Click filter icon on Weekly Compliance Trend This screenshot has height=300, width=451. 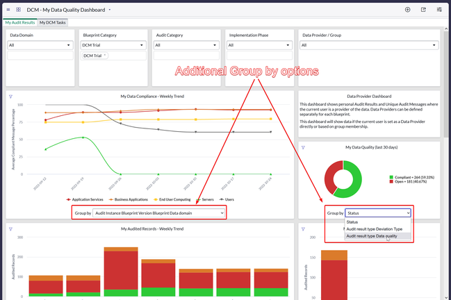tap(10, 97)
